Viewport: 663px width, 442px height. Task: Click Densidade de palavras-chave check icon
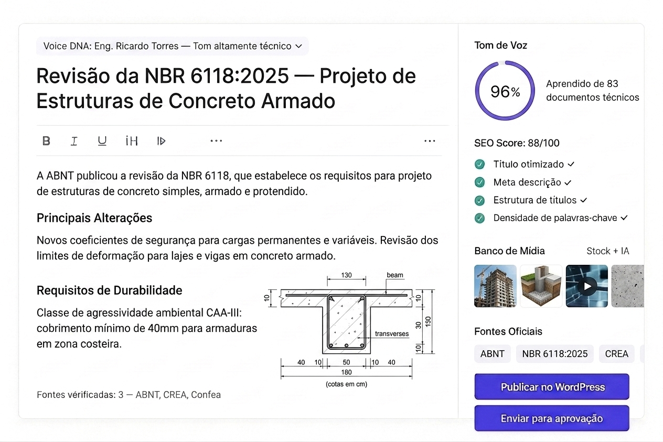pyautogui.click(x=479, y=218)
